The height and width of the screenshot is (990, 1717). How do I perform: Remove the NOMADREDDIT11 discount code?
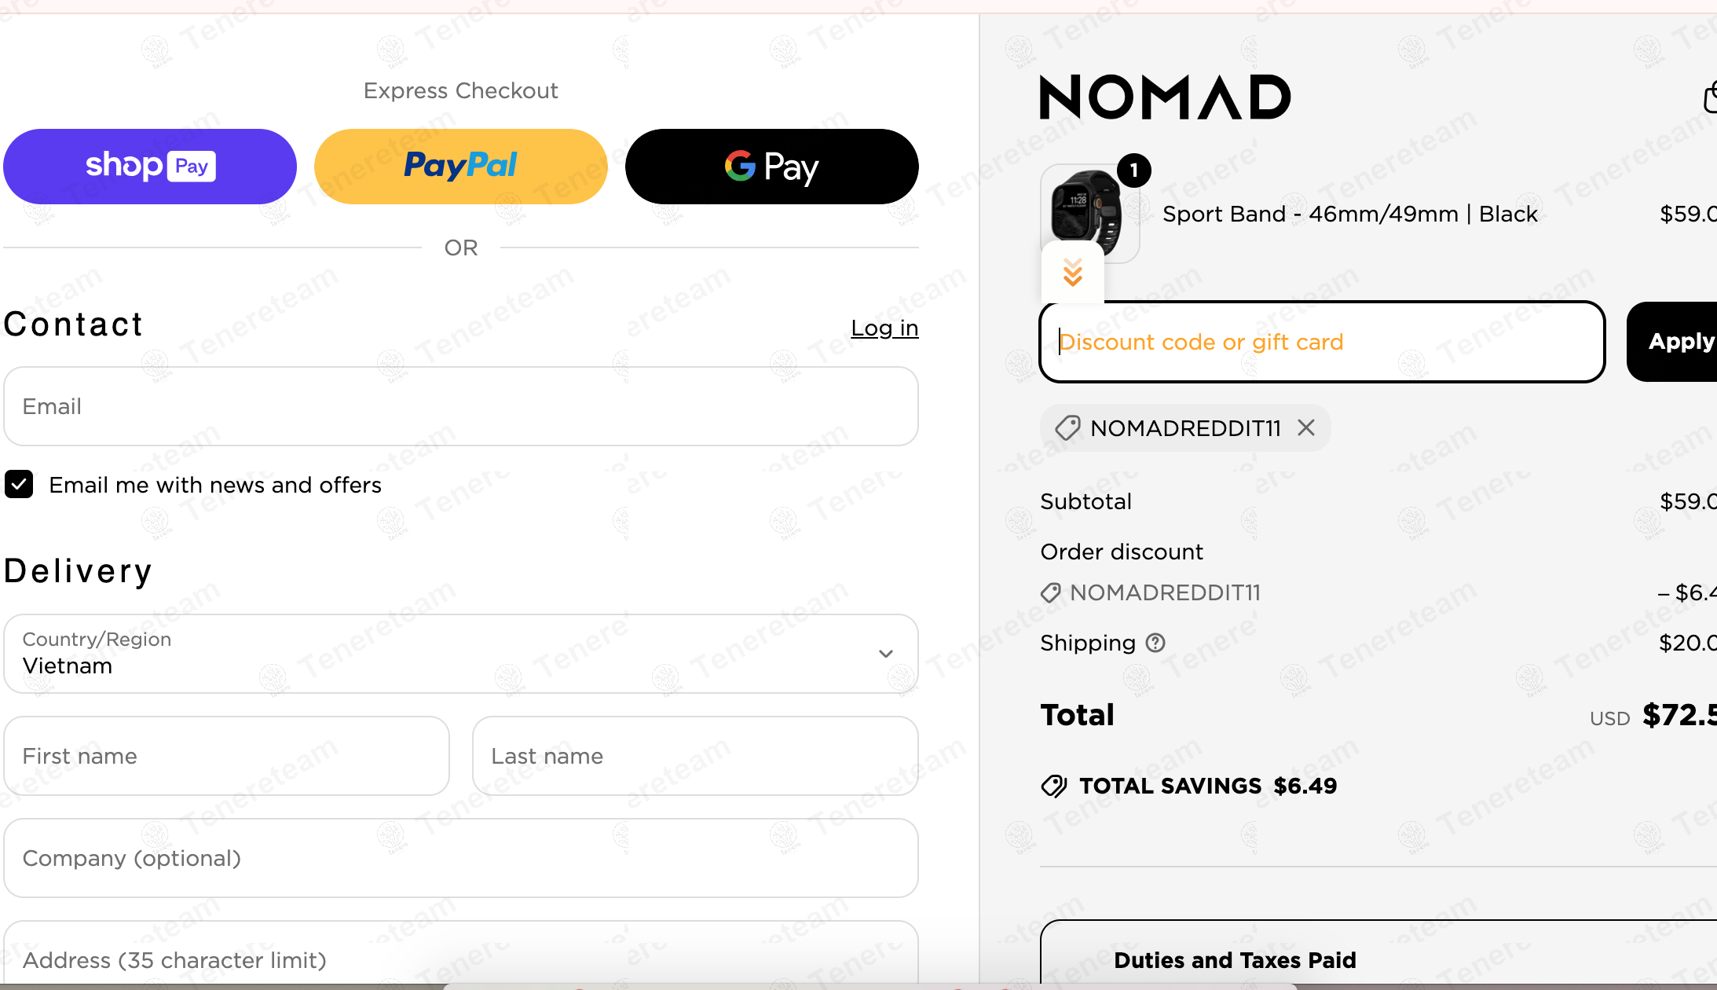[1306, 427]
